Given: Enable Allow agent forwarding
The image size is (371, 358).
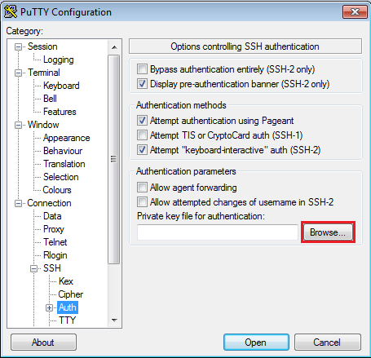Looking at the screenshot, I should click(142, 188).
